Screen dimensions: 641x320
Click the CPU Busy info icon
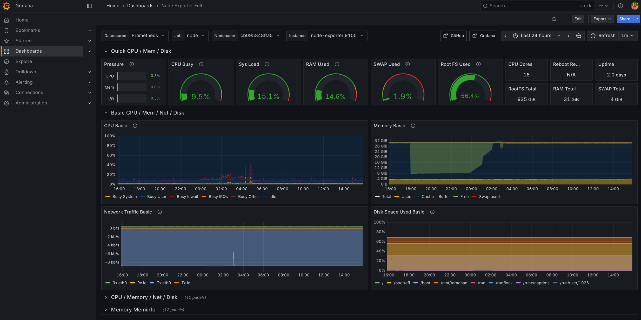(x=201, y=64)
